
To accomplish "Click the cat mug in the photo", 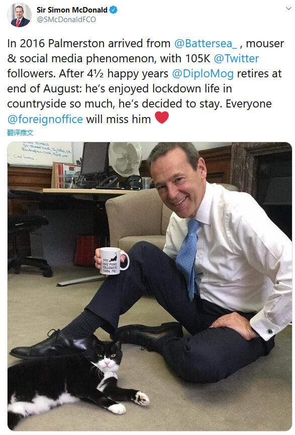I will click(113, 261).
